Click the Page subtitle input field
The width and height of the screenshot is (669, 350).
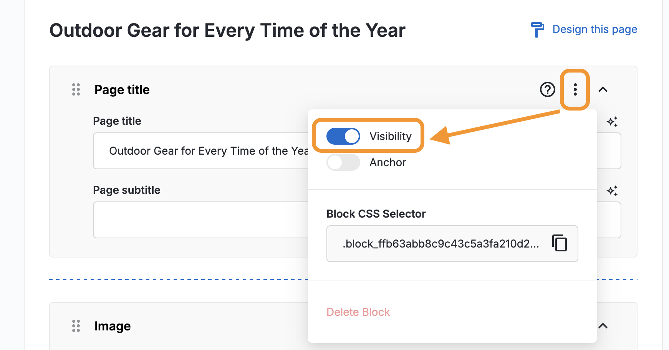pos(200,220)
